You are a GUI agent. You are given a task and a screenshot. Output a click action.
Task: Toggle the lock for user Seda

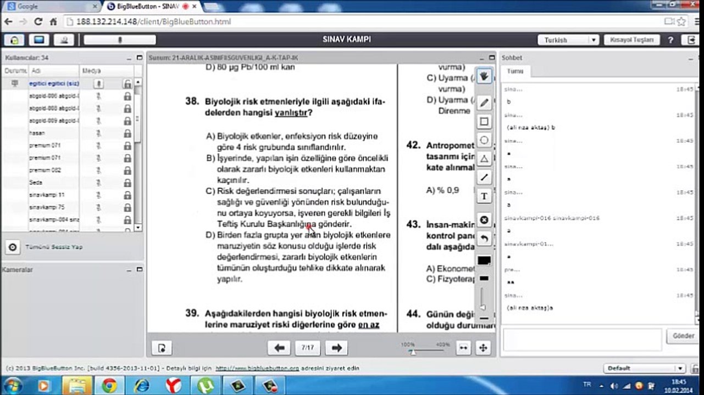128,183
